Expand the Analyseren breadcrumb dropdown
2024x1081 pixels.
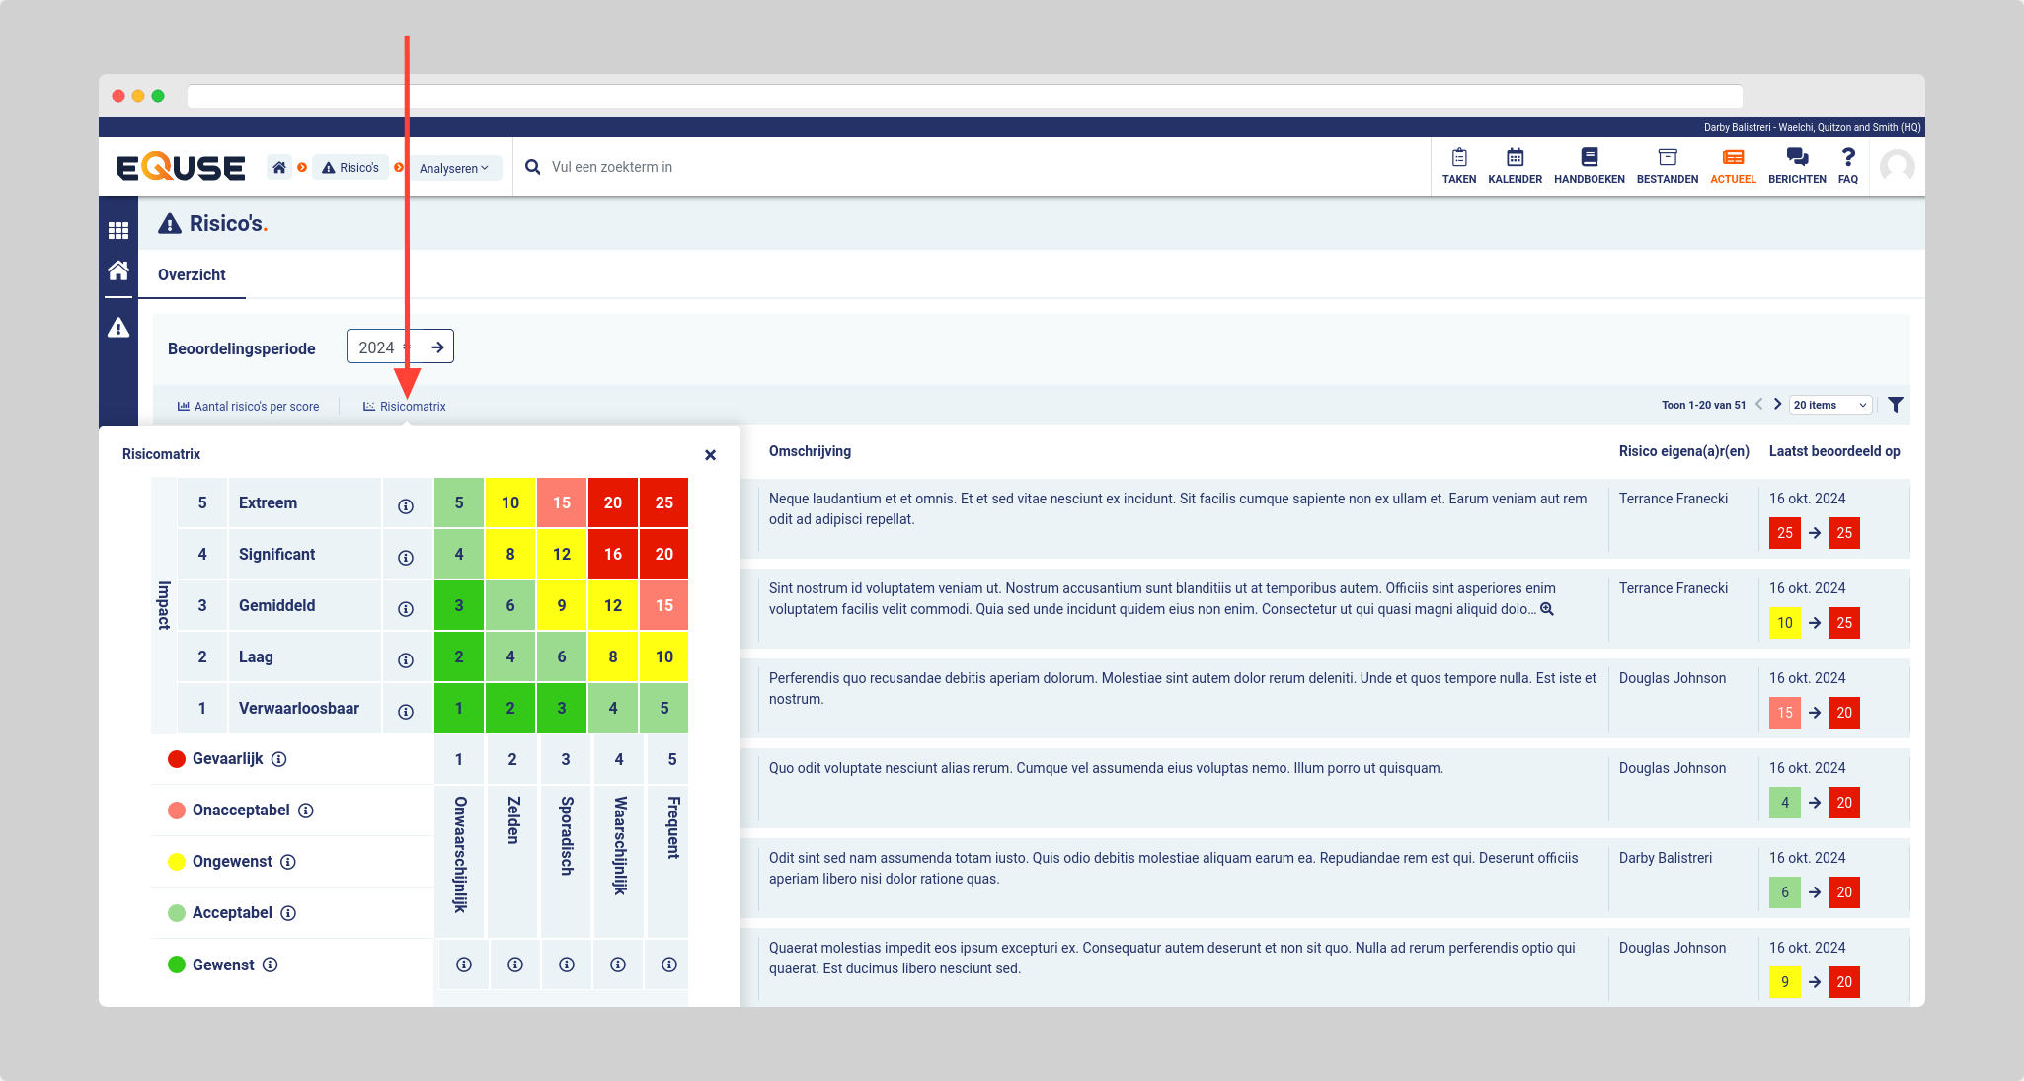click(x=454, y=168)
